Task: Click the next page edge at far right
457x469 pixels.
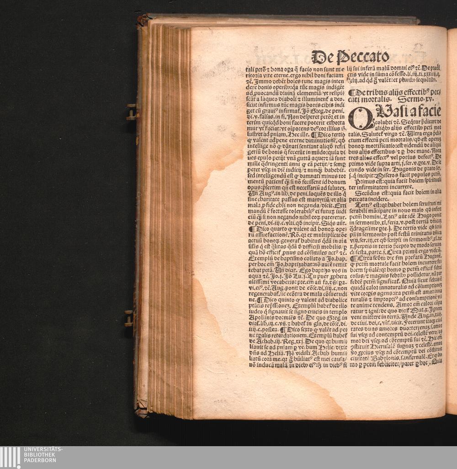Action: click(x=452, y=219)
